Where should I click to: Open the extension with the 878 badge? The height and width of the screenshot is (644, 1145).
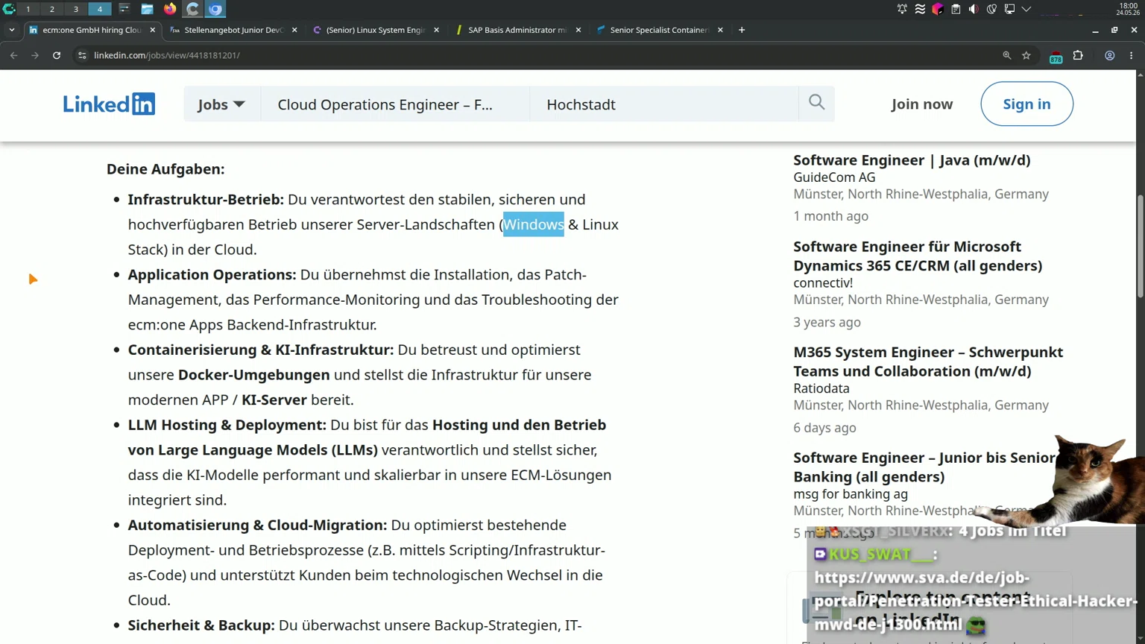[x=1056, y=57]
